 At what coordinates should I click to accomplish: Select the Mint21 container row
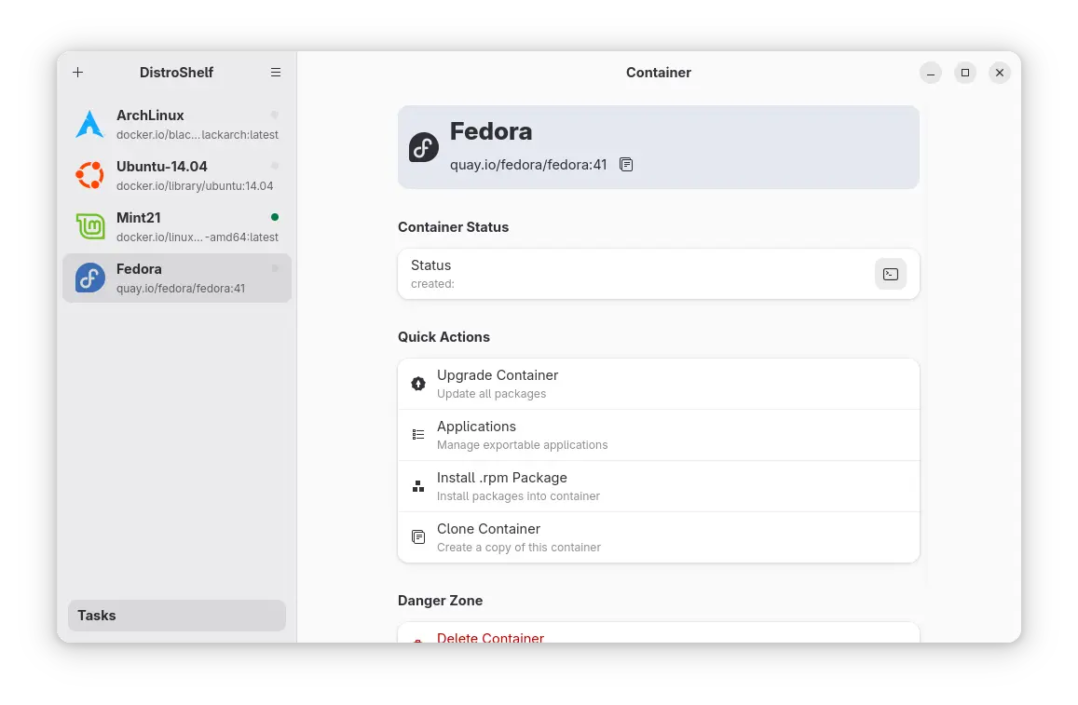tap(177, 226)
